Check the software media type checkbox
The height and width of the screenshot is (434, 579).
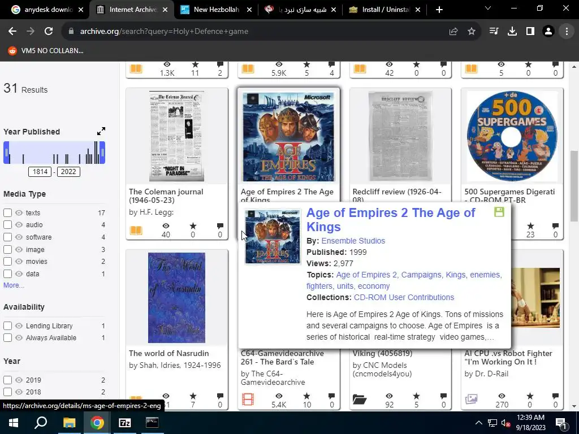7,237
